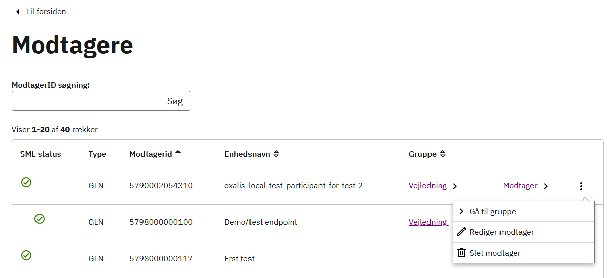Screen dimensions: 607x278
Task: Click green SML status icon for Erst test
Action: tap(26, 255)
